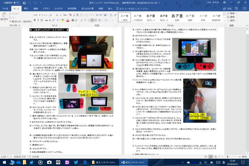Viewport: 249px width, 166px height.
Task: Click the 置換 (Replace) button
Action: [231, 17]
